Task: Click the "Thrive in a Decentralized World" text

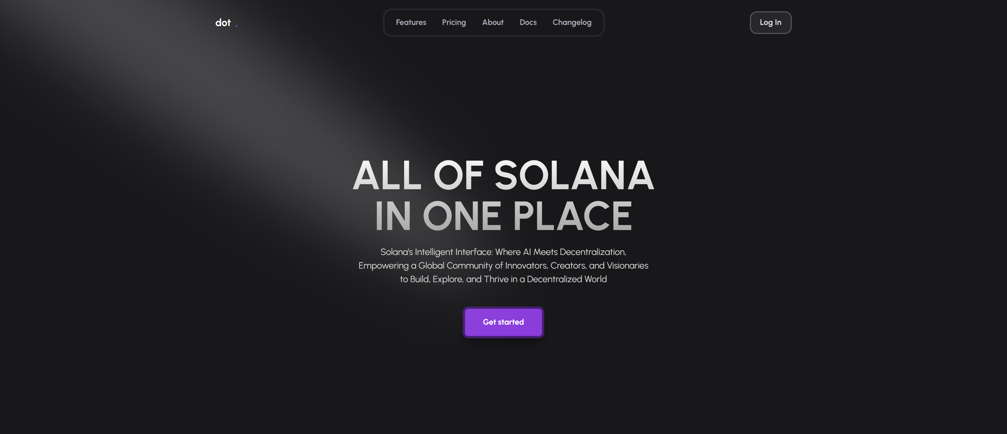Action: (545, 279)
